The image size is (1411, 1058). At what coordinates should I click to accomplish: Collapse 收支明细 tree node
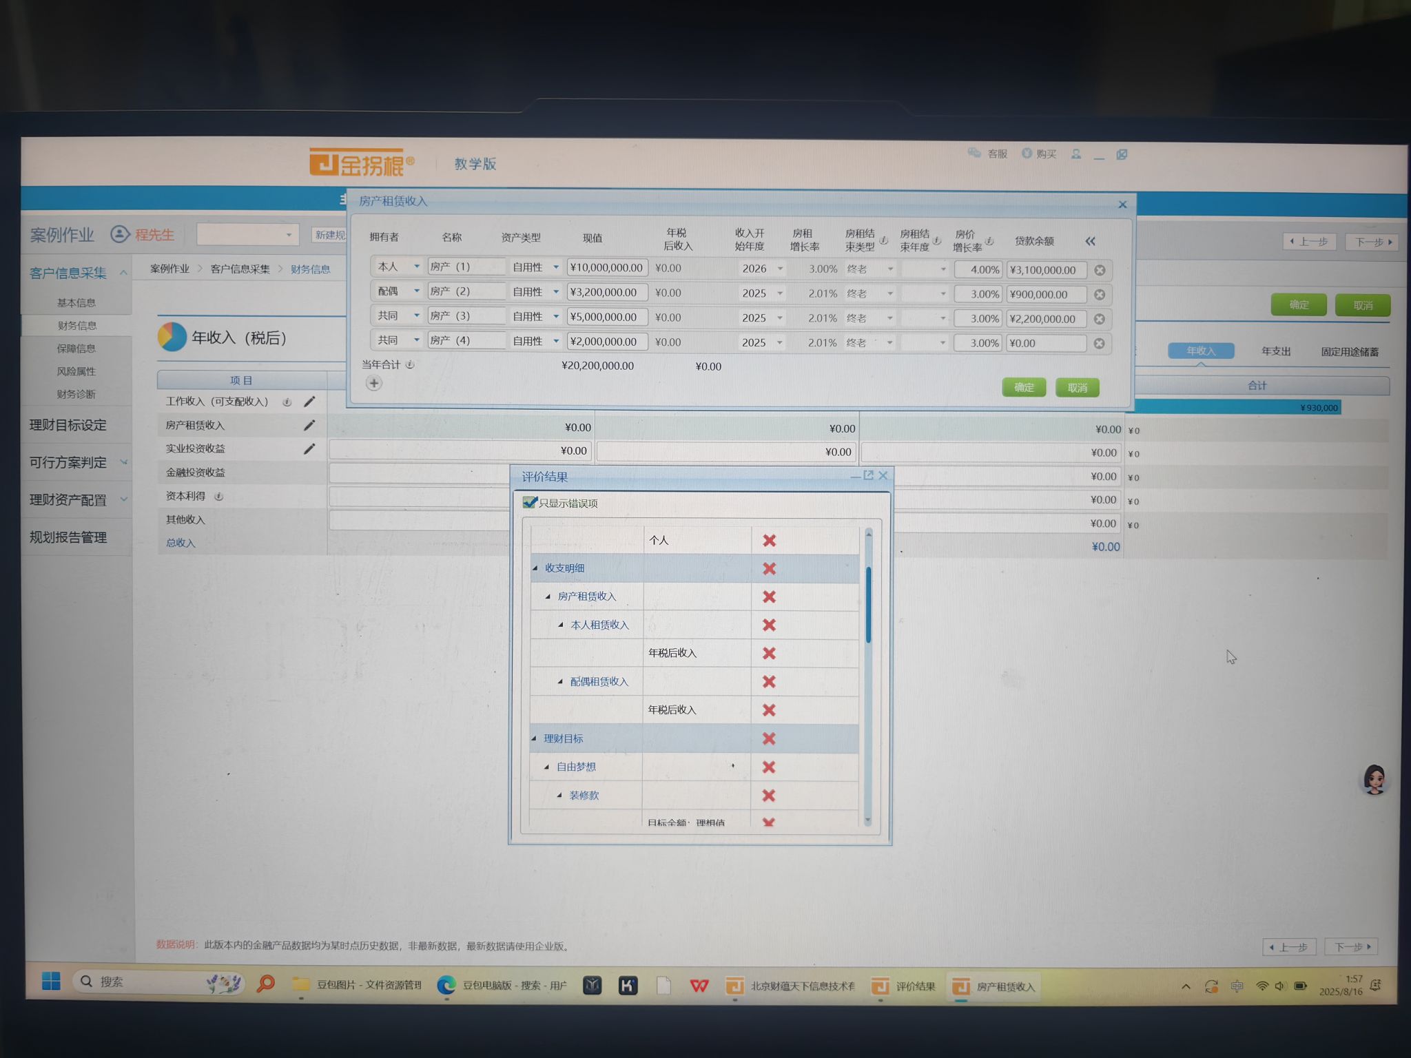[535, 568]
